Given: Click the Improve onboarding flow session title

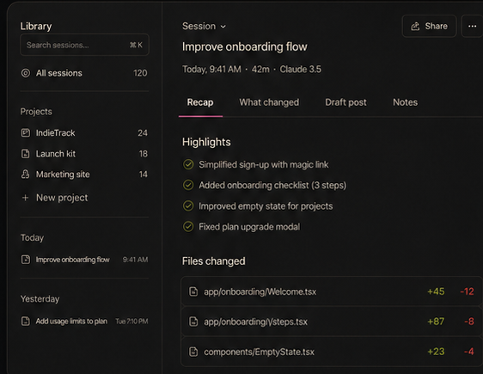Looking at the screenshot, I should pos(245,46).
